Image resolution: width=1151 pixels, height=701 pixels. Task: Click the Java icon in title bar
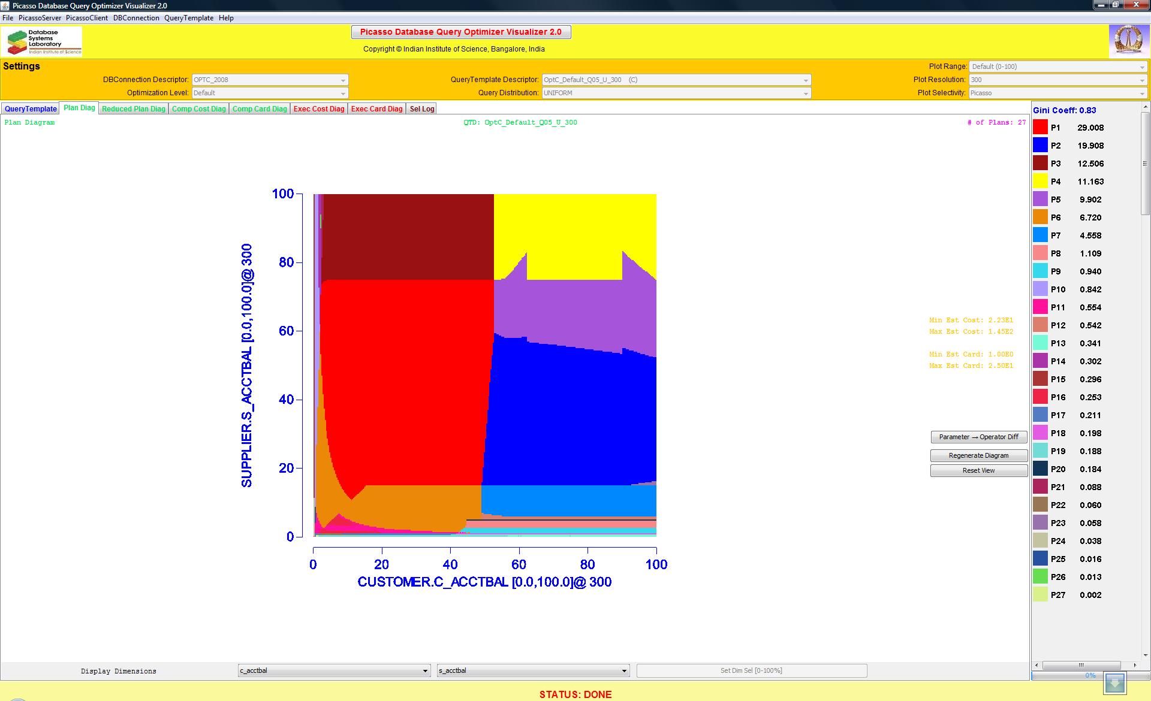pos(5,5)
